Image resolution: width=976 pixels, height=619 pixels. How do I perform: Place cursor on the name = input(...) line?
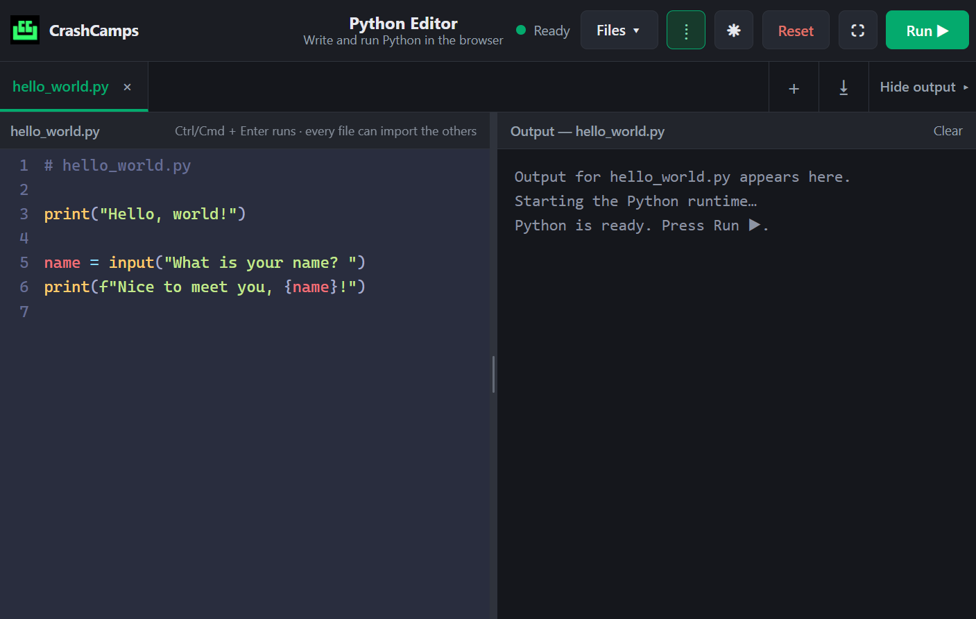tap(205, 262)
